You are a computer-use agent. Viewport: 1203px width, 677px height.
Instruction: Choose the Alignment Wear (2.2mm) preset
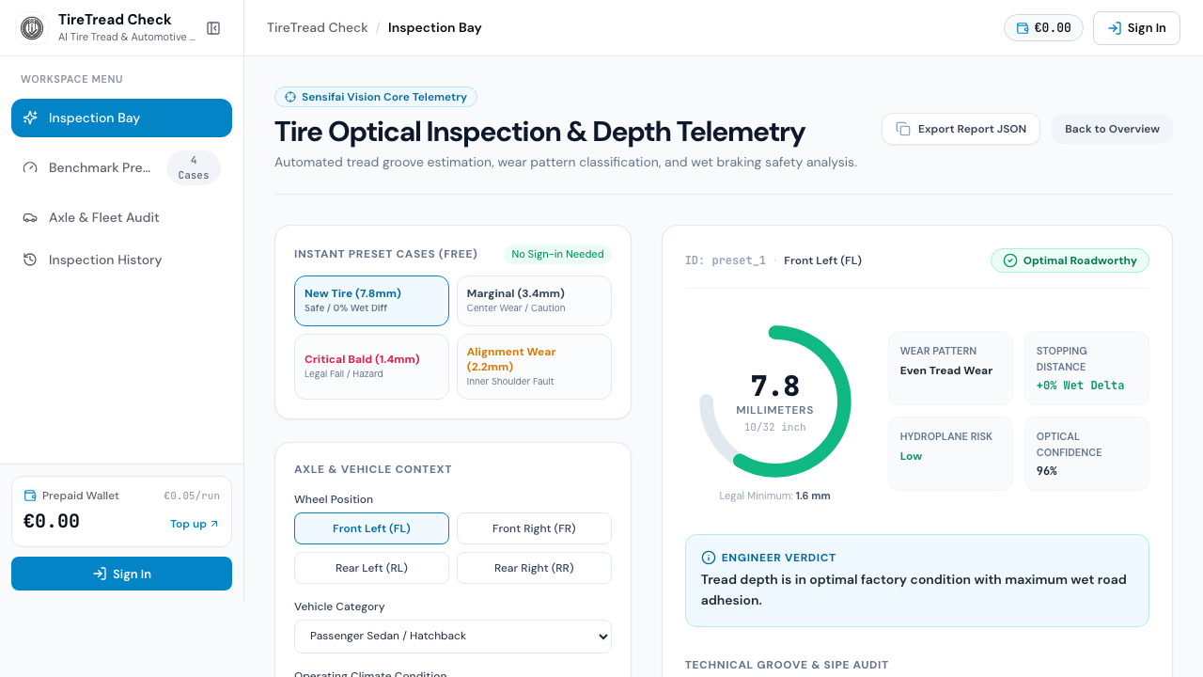tap(534, 367)
